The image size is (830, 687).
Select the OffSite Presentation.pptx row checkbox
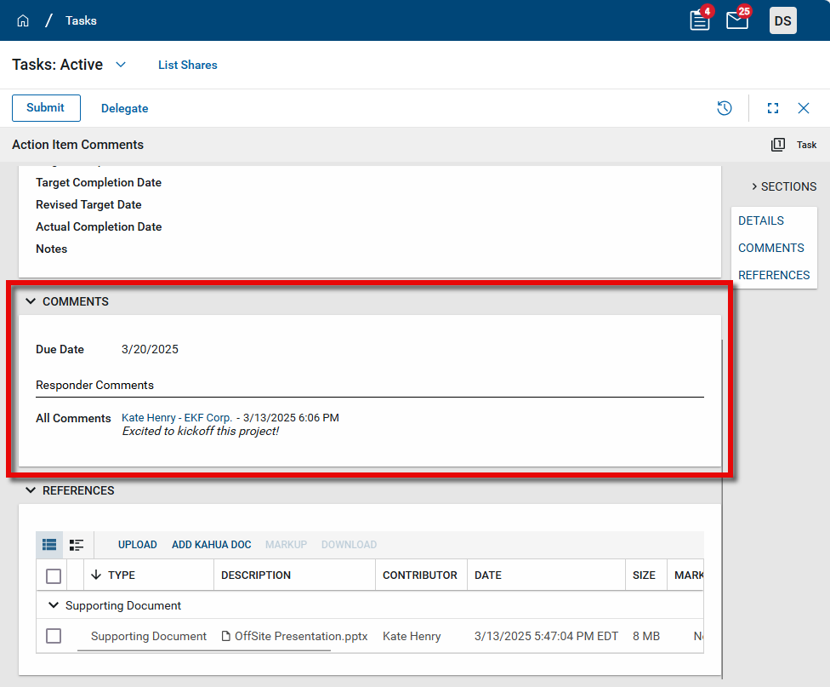tap(54, 636)
